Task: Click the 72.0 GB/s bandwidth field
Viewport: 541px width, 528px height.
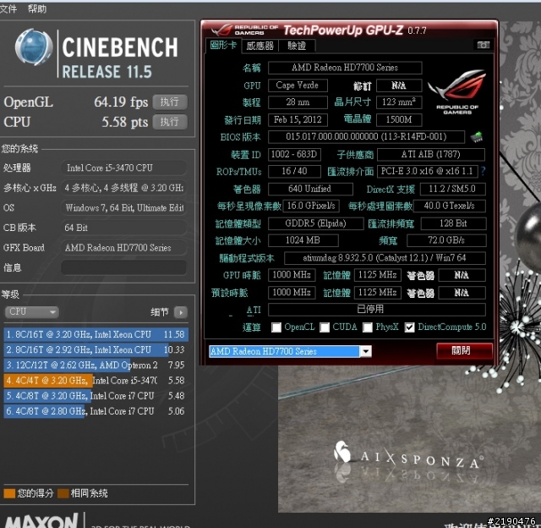Action: 446,240
